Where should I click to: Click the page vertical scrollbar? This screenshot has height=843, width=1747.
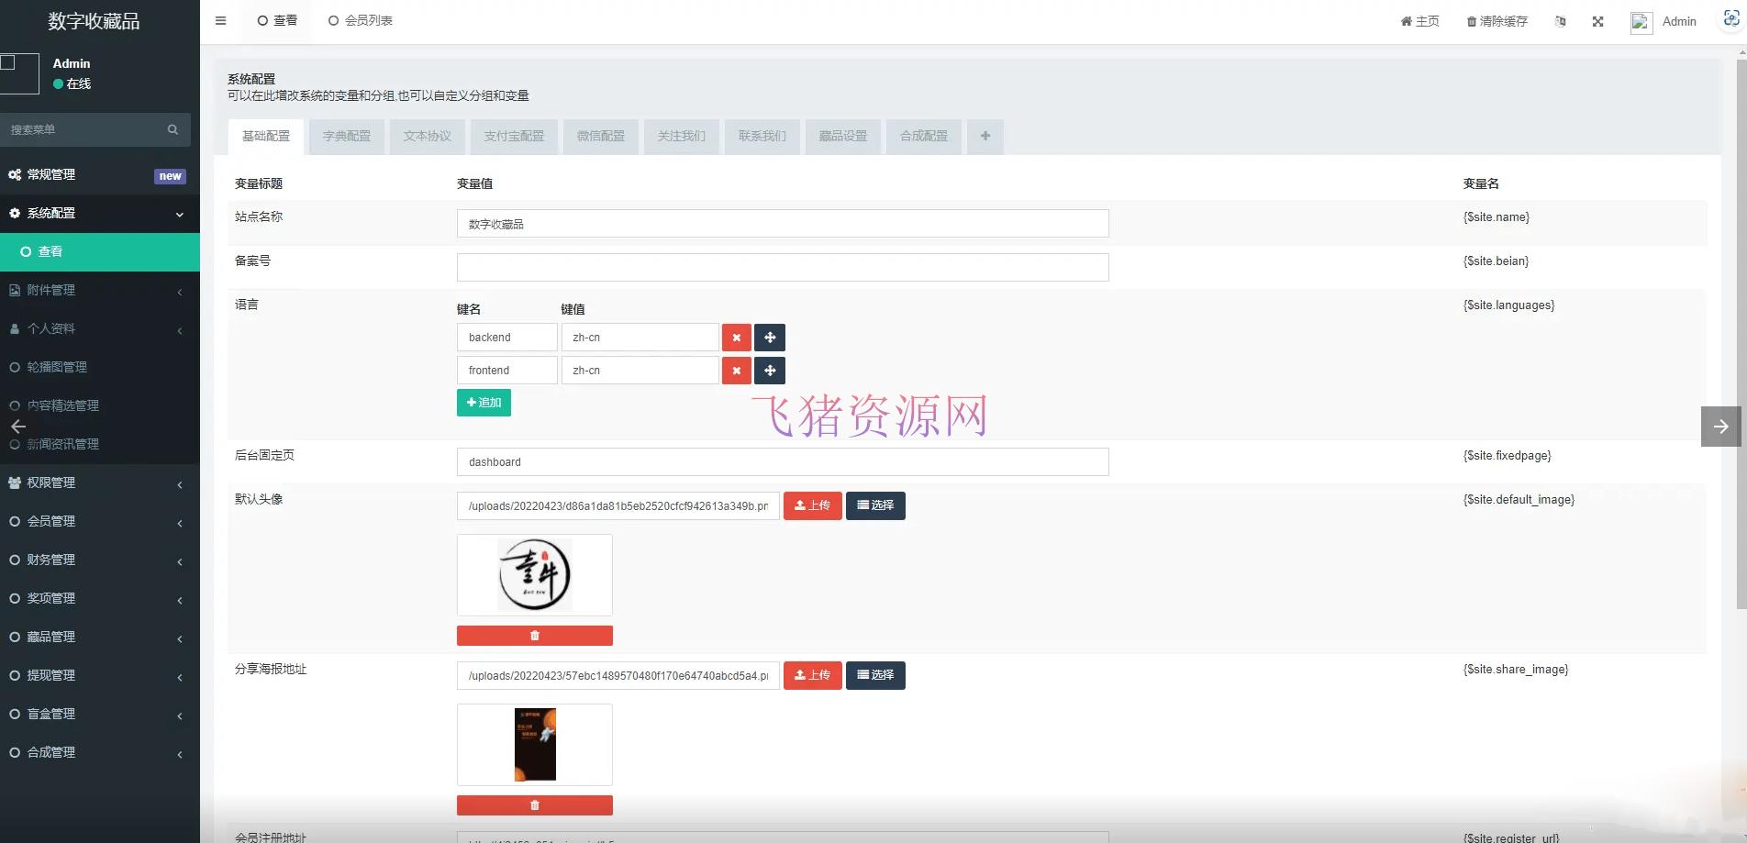click(1741, 330)
